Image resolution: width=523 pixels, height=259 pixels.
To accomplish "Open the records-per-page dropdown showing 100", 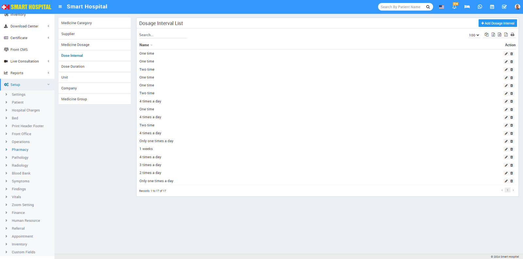I will (474, 35).
